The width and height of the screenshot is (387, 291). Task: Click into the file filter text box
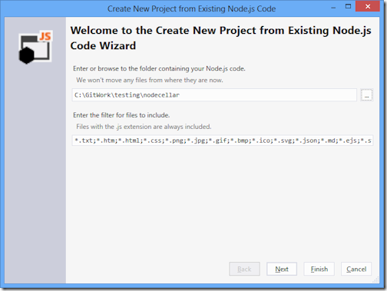223,141
